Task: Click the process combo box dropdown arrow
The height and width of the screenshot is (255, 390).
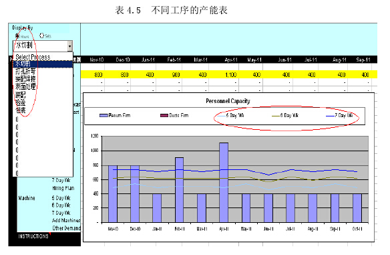Action: click(70, 46)
